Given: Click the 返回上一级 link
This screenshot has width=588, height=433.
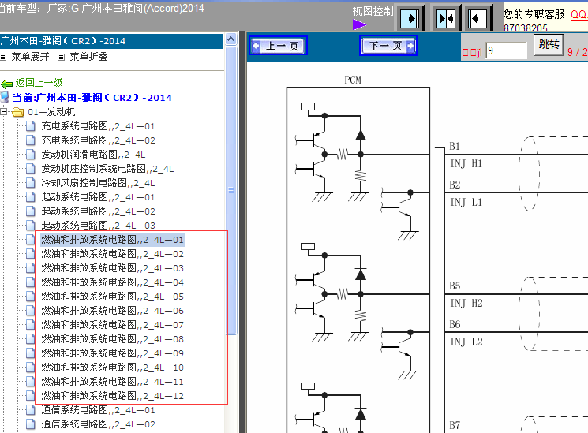Looking at the screenshot, I should click(39, 83).
